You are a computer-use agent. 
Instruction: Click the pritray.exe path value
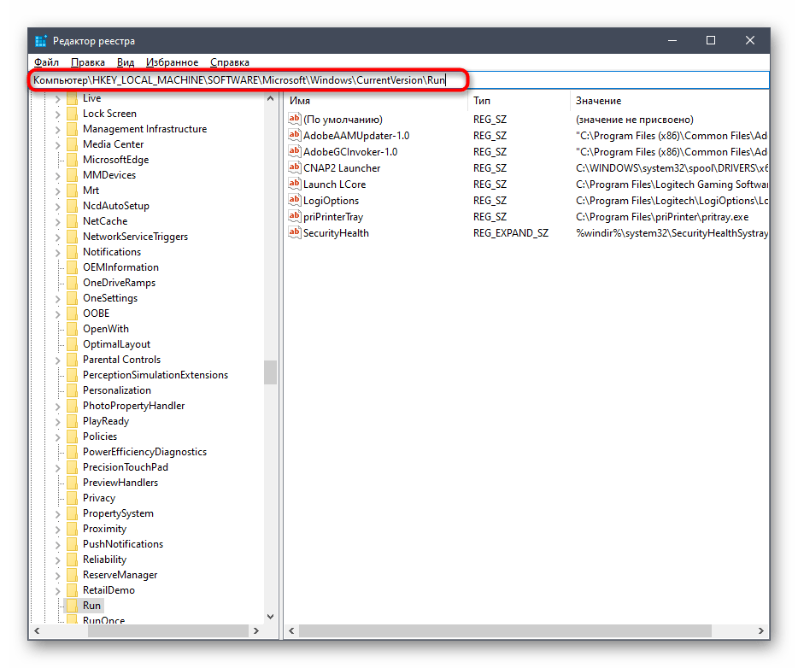pyautogui.click(x=662, y=217)
